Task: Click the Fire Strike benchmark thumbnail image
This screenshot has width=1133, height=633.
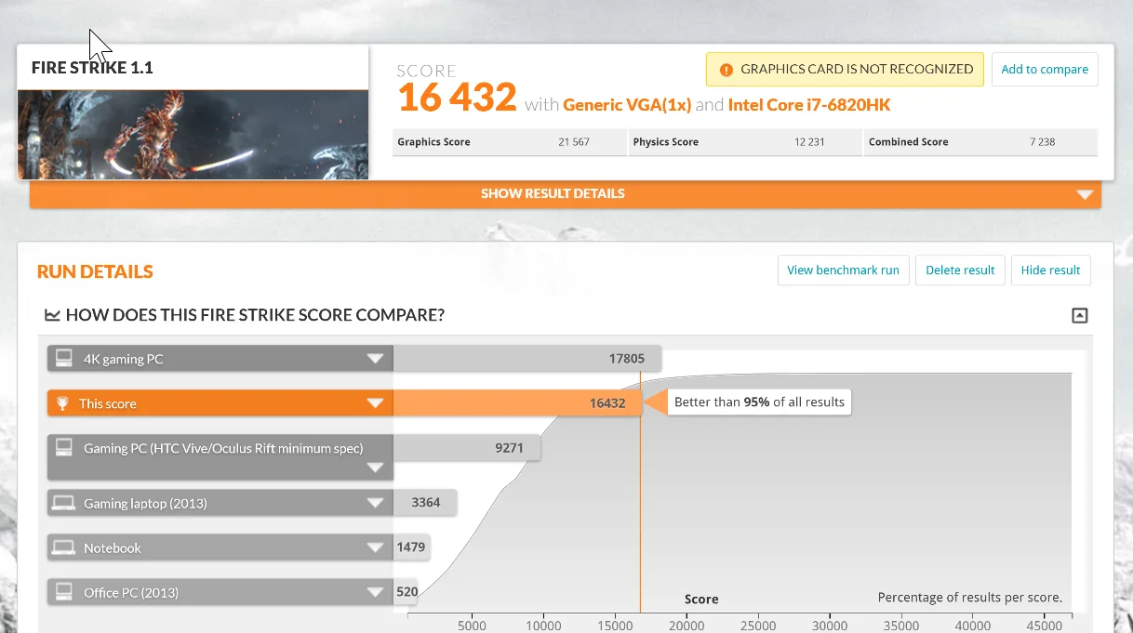Action: [193, 135]
